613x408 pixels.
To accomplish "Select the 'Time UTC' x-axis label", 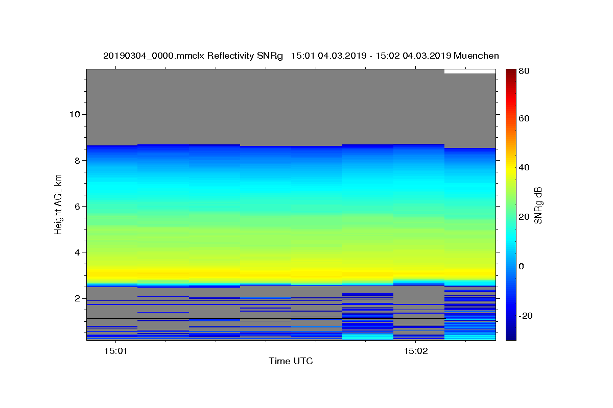I will tap(291, 361).
